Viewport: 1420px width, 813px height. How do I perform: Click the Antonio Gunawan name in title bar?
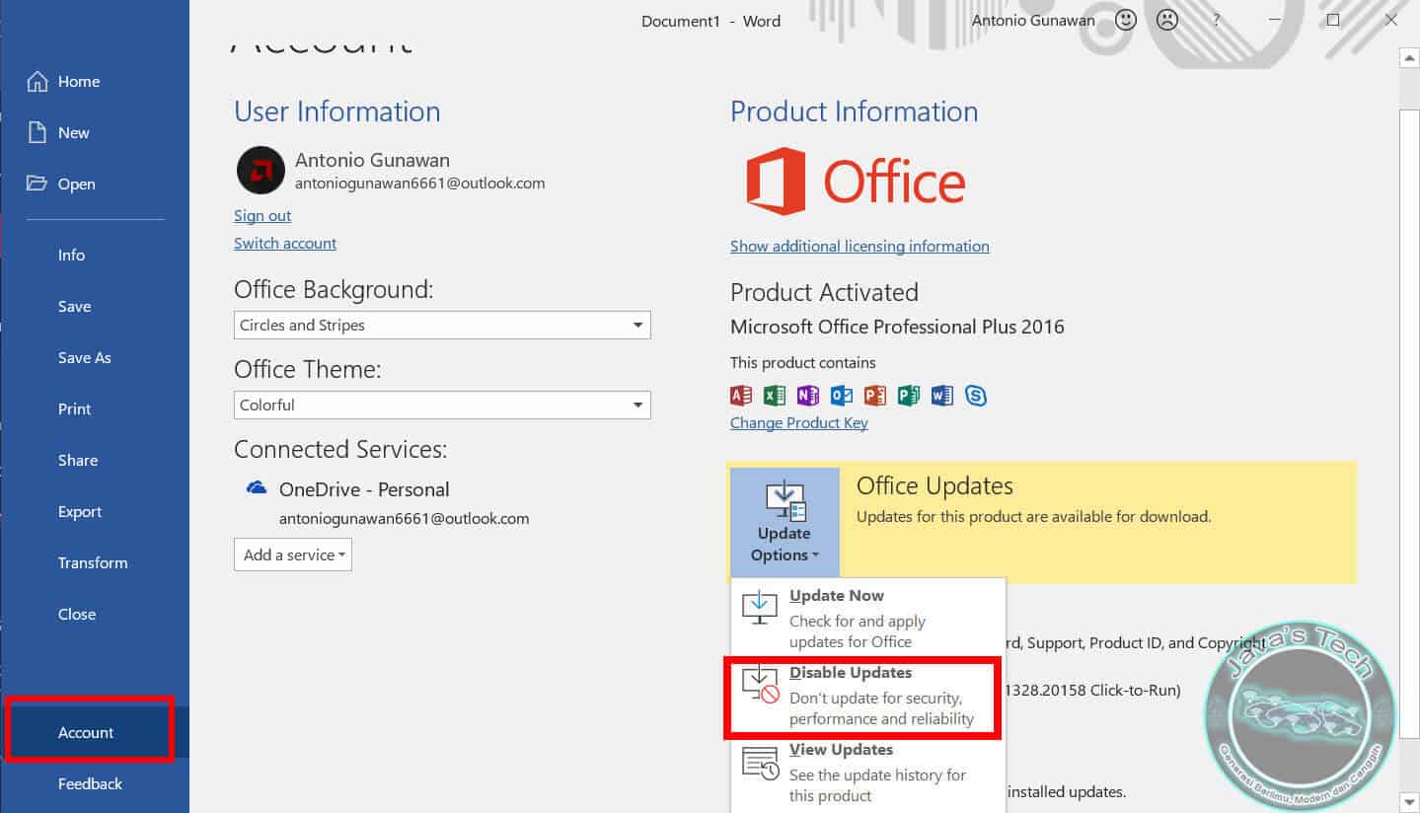tap(1033, 20)
